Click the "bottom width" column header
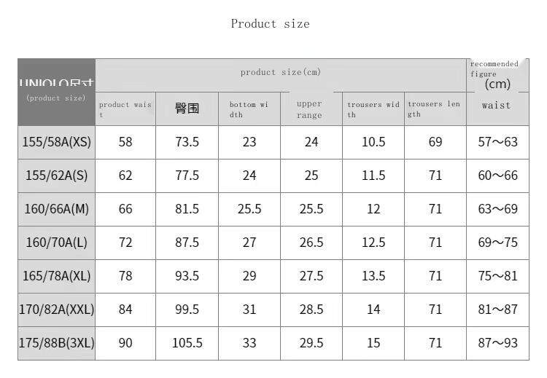 [x=249, y=109]
